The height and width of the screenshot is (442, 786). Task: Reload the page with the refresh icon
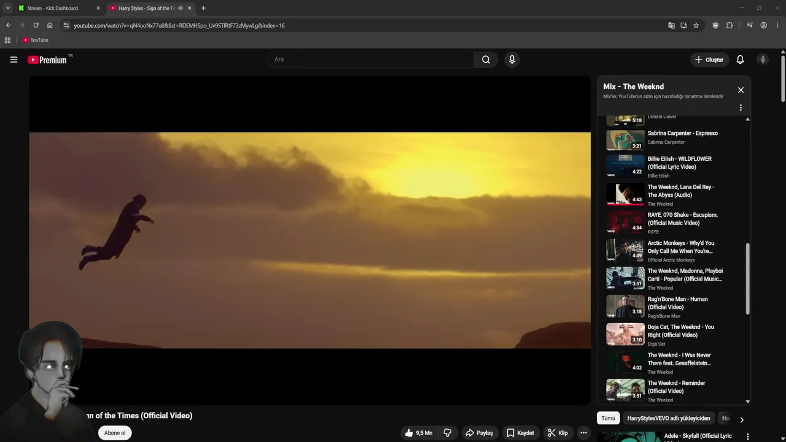[36, 25]
